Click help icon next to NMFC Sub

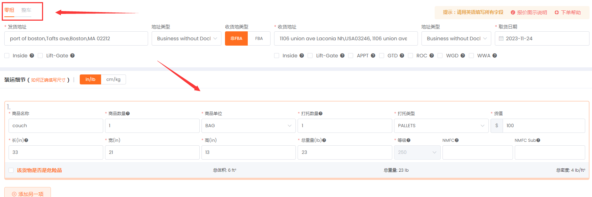538,140
